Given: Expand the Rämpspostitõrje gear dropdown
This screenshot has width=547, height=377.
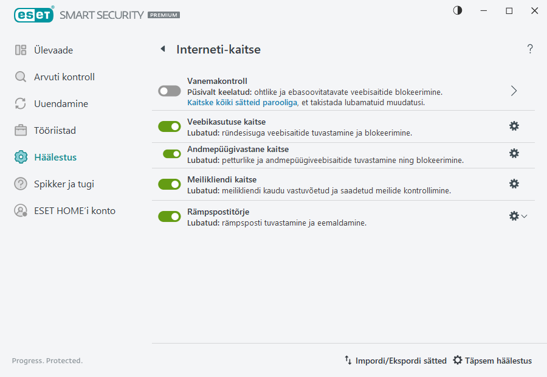Looking at the screenshot, I should [x=525, y=216].
